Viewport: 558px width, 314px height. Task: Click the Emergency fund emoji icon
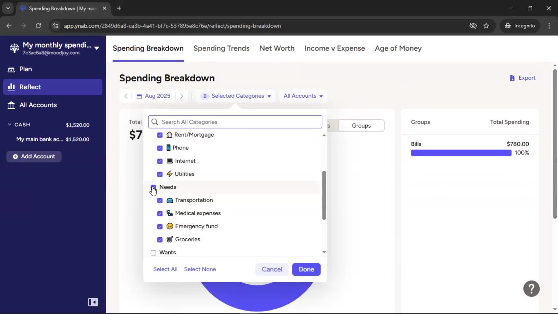tap(170, 226)
